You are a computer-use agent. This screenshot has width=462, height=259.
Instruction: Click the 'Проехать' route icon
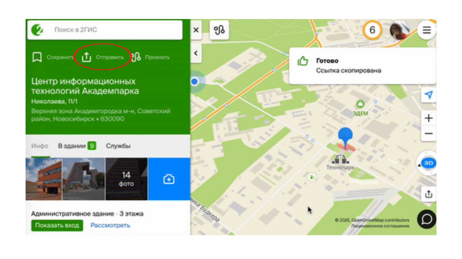[136, 57]
